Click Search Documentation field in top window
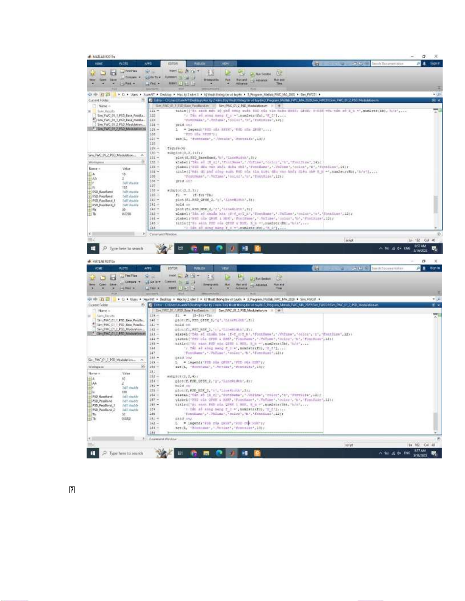This screenshot has width=465, height=601. 393,64
